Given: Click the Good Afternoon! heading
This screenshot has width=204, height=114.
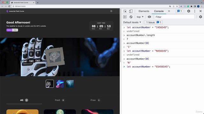Looking at the screenshot, I should (x=18, y=22).
